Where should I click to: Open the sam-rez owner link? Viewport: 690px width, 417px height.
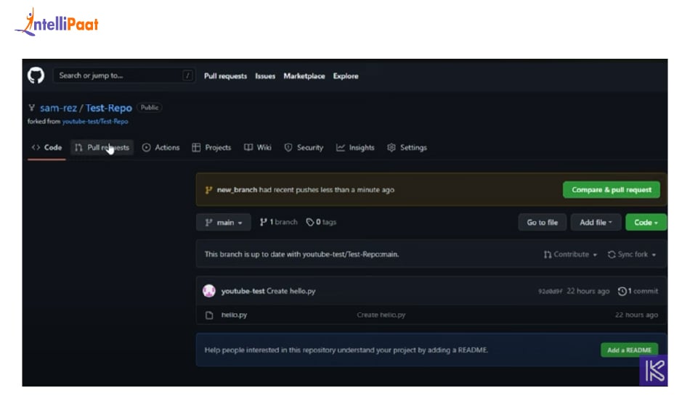[x=58, y=108]
